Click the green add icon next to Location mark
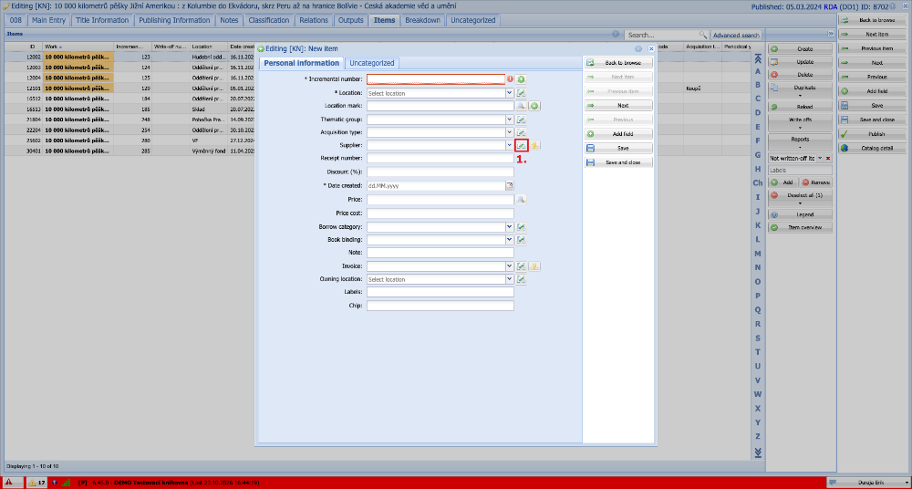 (534, 106)
